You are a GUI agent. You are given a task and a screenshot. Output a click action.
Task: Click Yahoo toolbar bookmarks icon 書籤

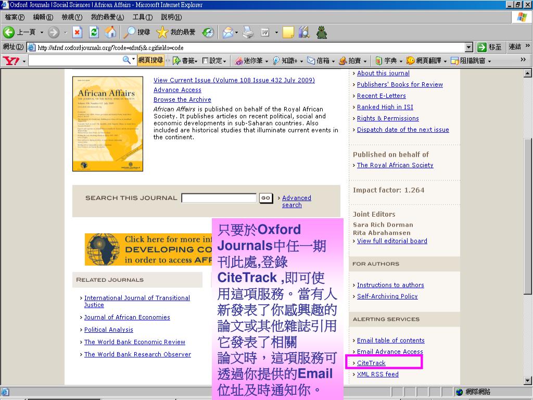click(176, 60)
